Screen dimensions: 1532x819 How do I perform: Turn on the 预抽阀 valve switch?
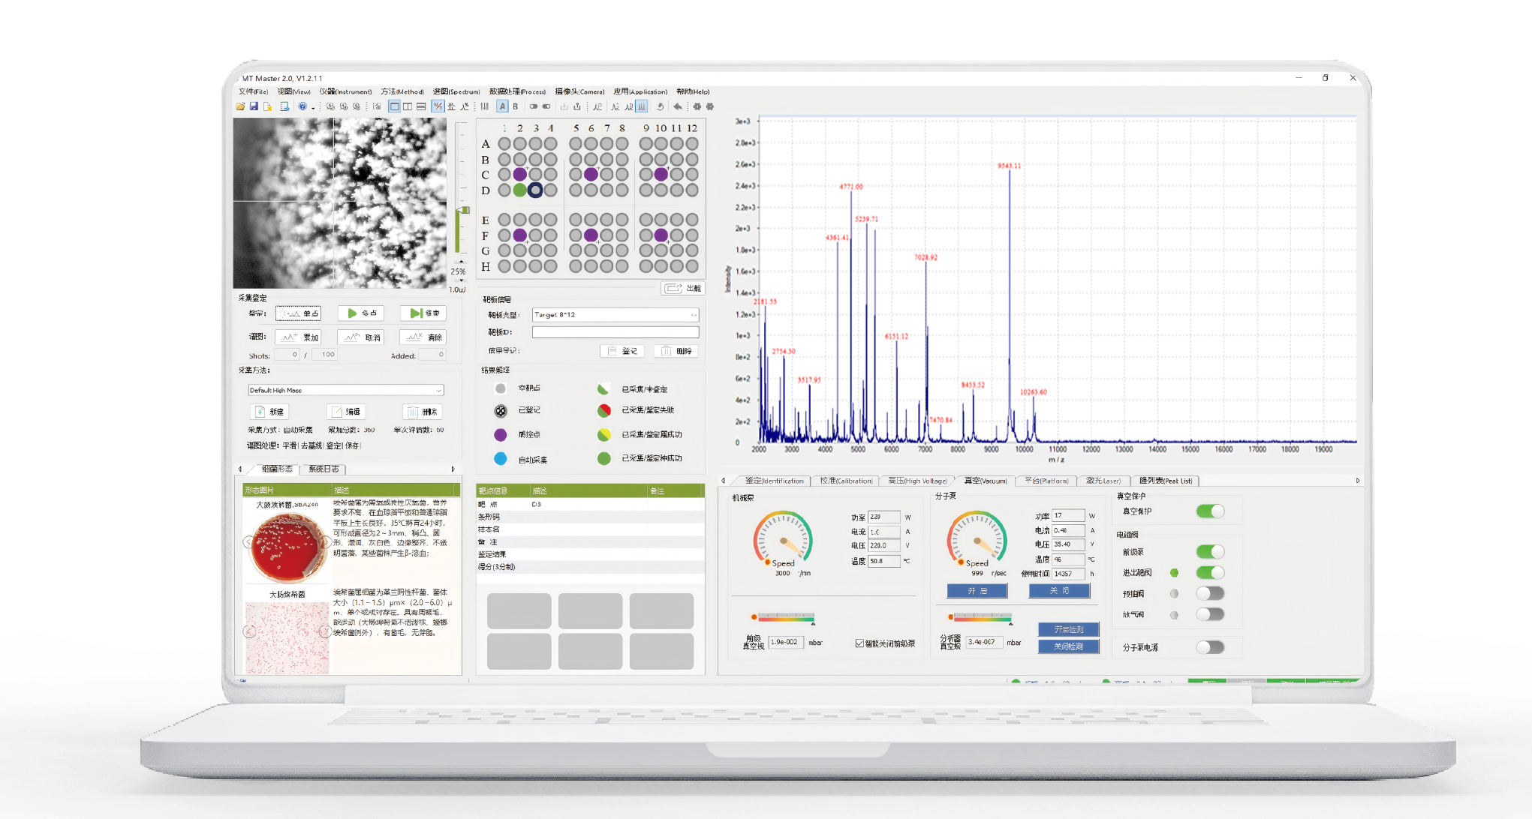[1209, 593]
